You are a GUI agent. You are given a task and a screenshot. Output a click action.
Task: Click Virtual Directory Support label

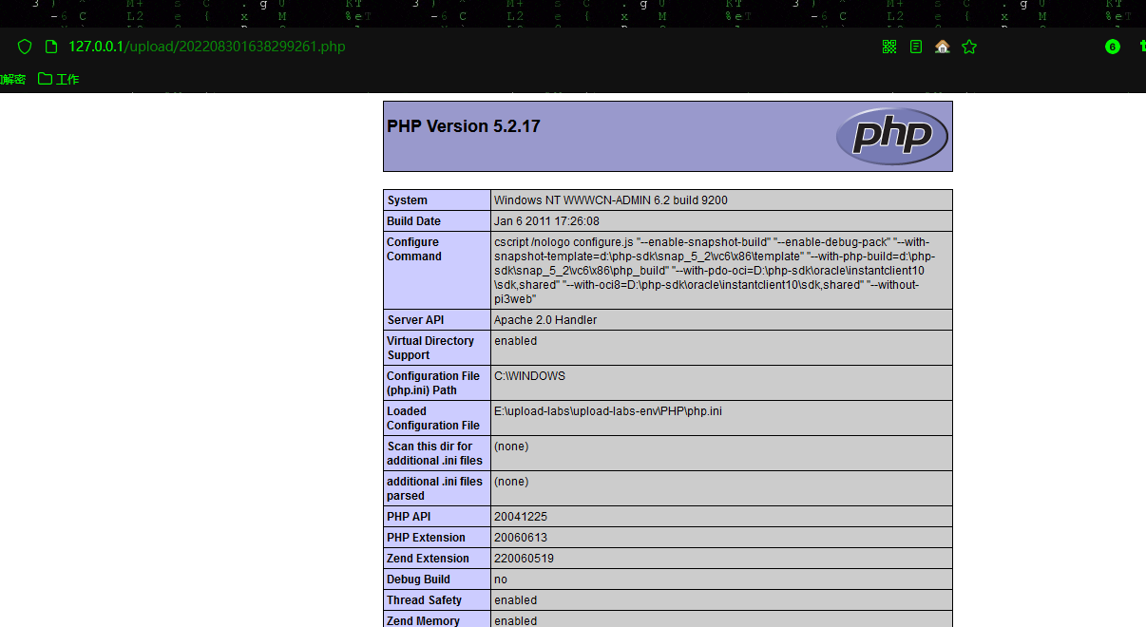point(430,348)
